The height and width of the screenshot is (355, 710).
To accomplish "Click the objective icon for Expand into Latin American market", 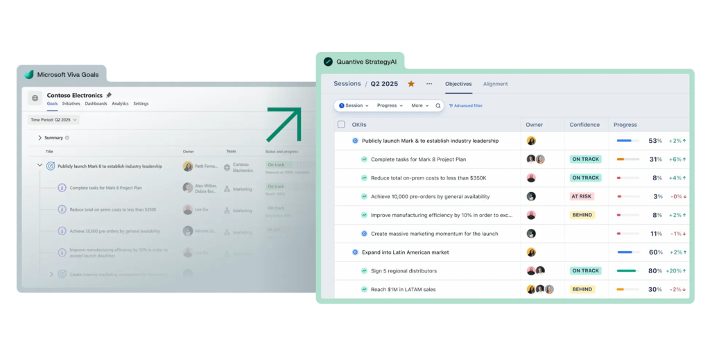I will (x=355, y=252).
